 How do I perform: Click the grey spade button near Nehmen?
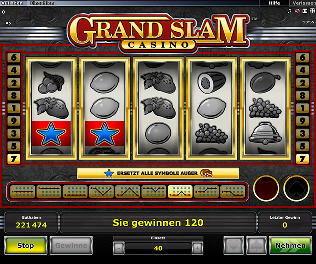pyautogui.click(x=256, y=245)
